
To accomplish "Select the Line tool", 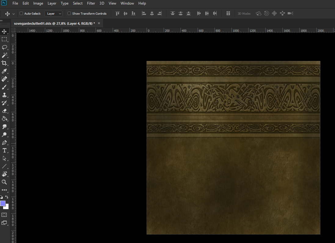I will click(4, 166).
